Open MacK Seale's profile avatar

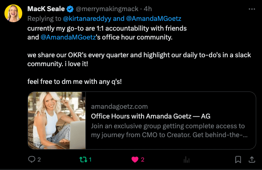[13, 13]
